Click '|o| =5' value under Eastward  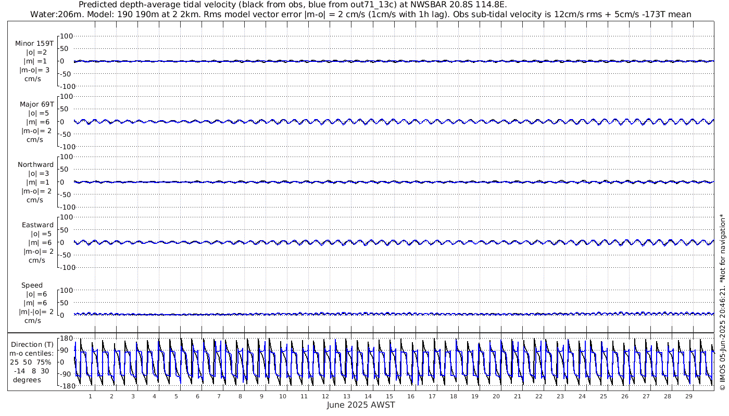click(x=41, y=234)
